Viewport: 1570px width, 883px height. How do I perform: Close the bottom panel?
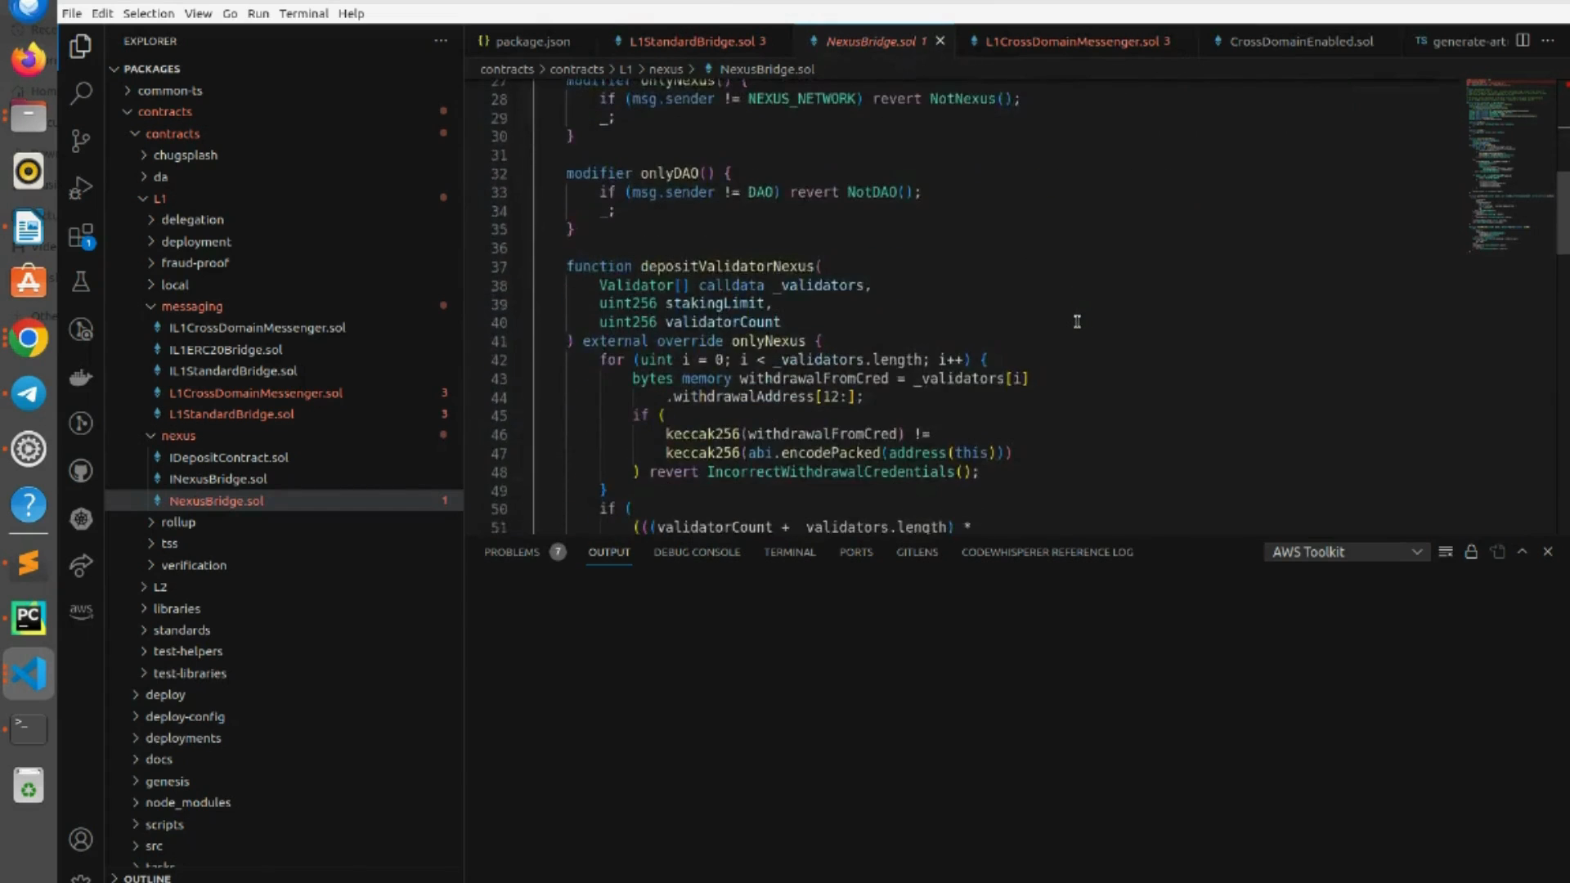pyautogui.click(x=1548, y=552)
